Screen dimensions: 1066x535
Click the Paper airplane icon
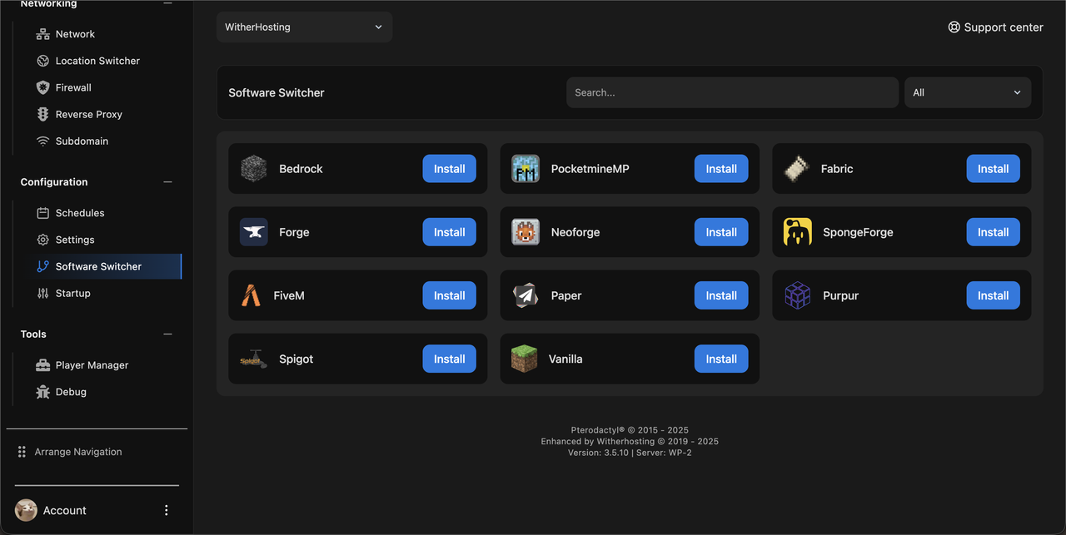(x=525, y=295)
